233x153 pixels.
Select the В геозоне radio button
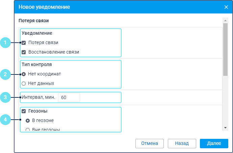(x=28, y=120)
